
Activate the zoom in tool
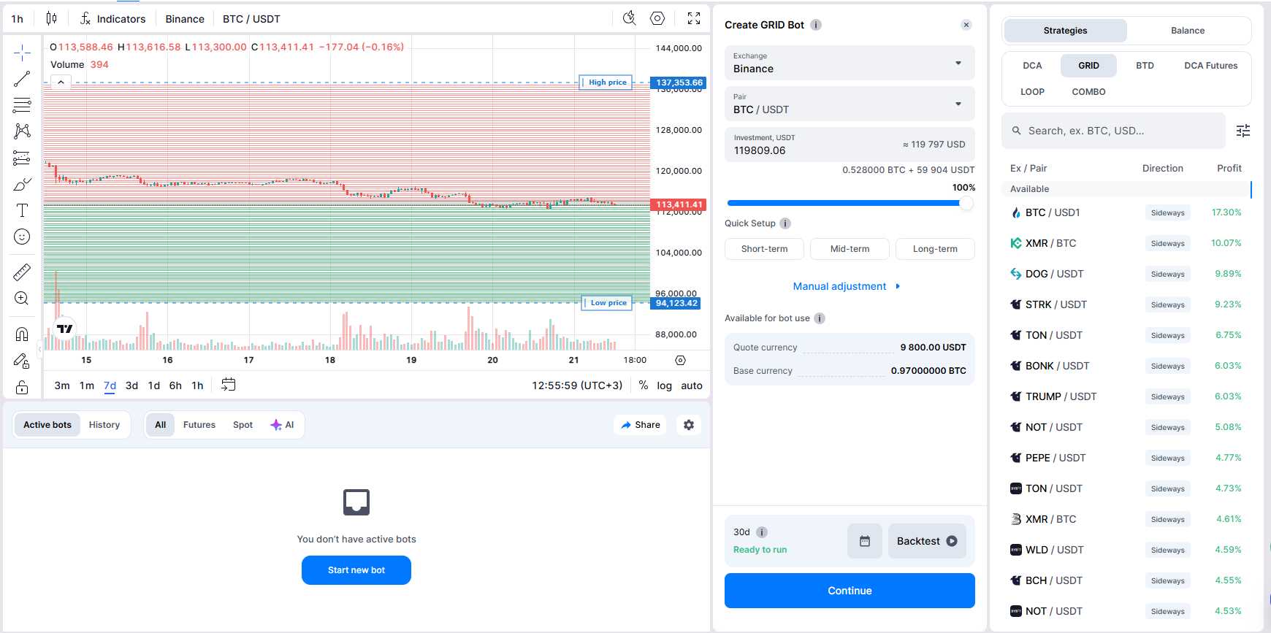point(22,299)
